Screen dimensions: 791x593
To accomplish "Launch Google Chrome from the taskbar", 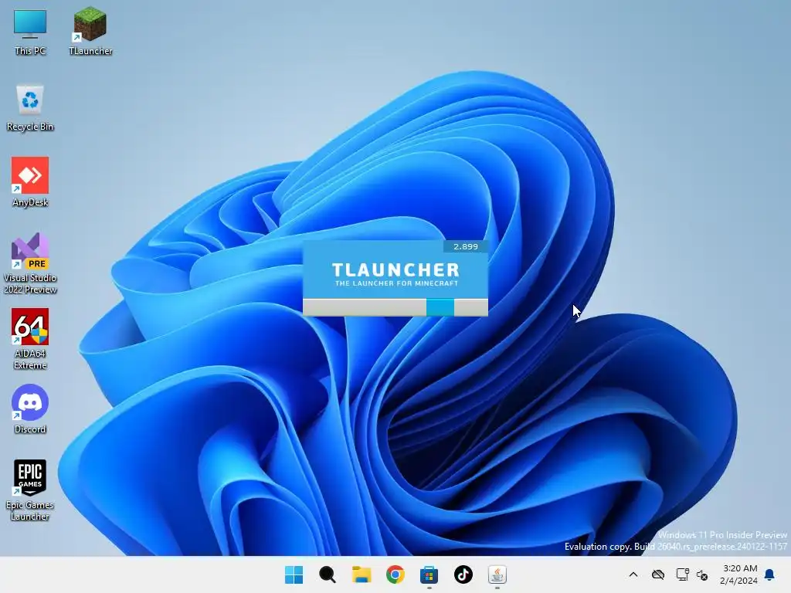I will point(395,574).
